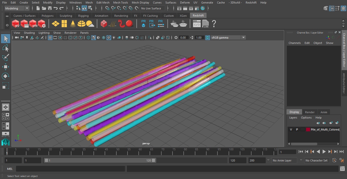
Task: Open shelf options gear menu
Action: [x=7, y=25]
